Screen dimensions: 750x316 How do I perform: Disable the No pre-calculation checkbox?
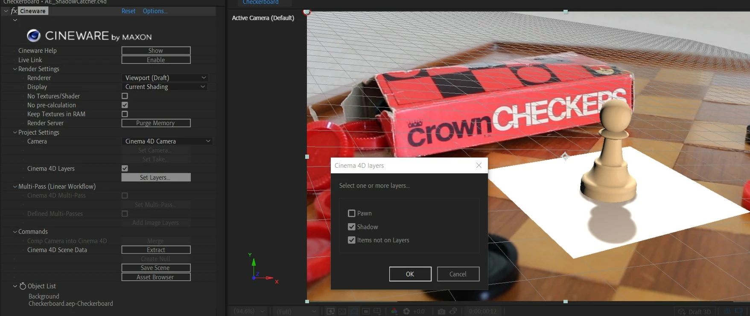tap(125, 105)
